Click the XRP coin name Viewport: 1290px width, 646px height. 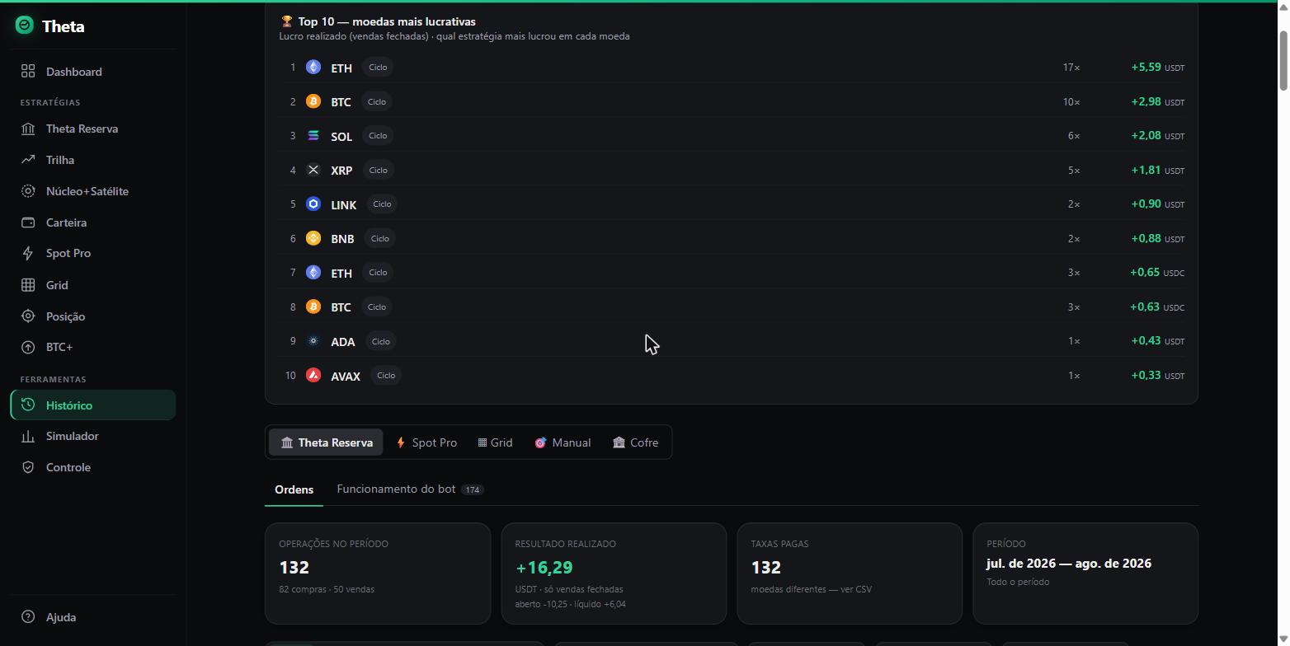click(x=341, y=171)
